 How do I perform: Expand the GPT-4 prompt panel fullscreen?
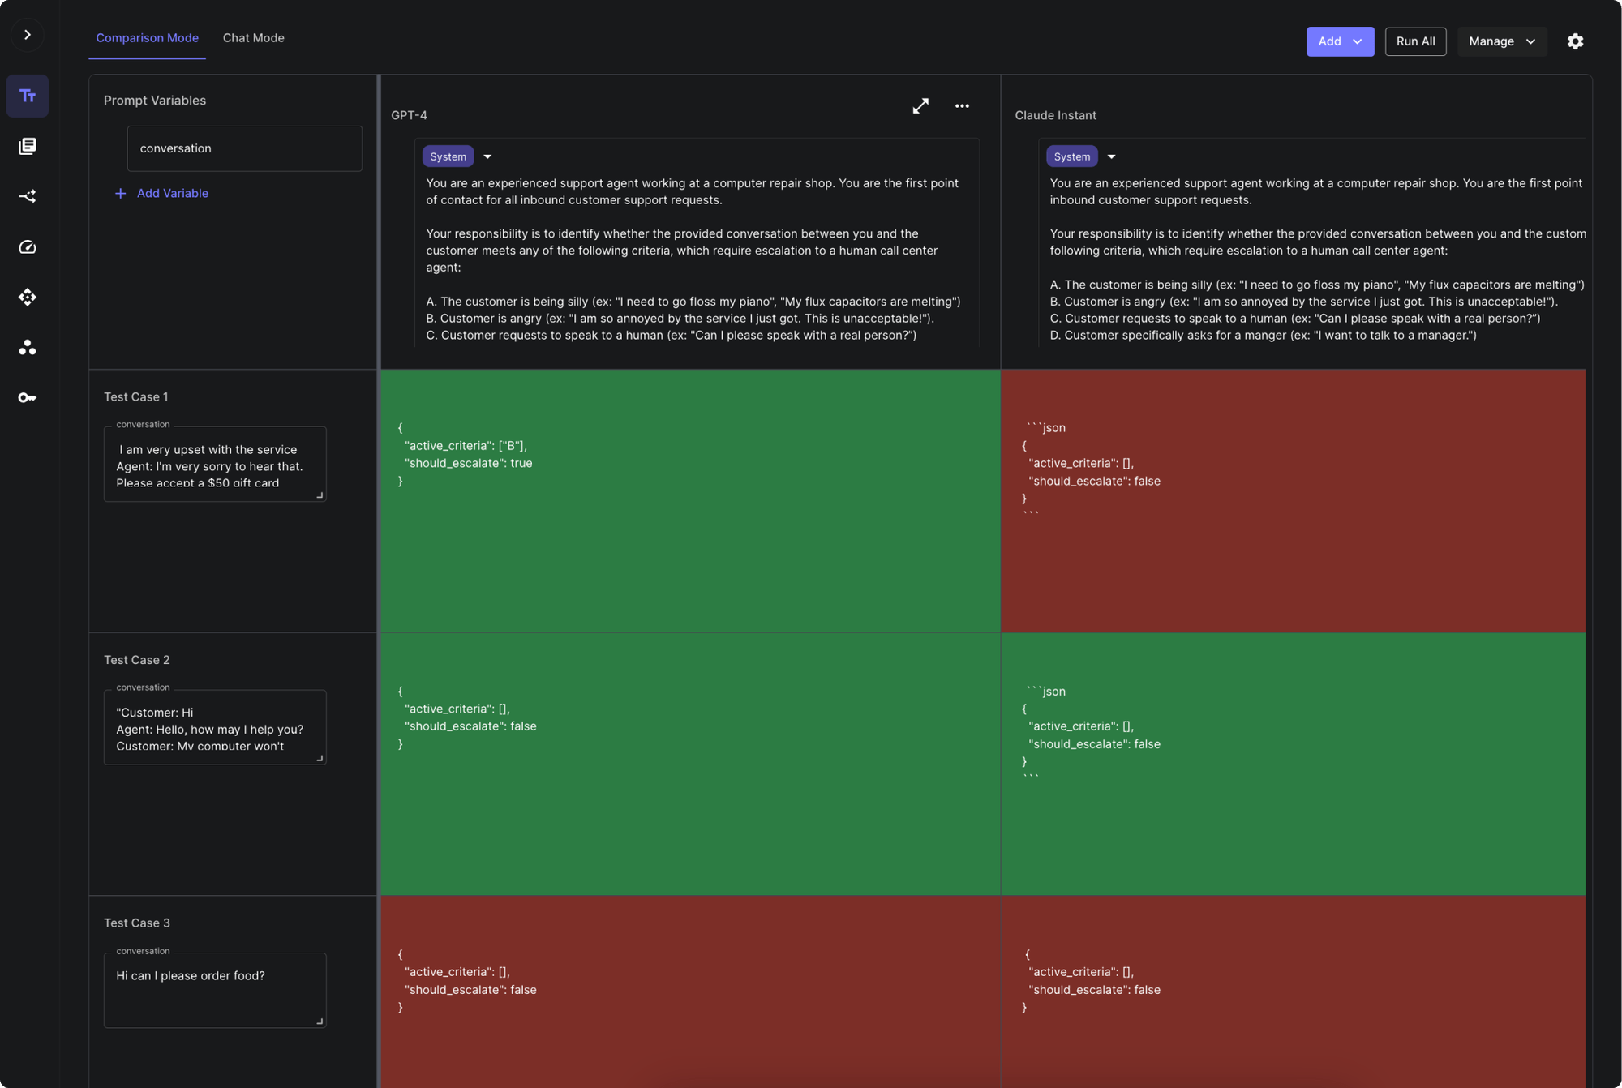(920, 106)
